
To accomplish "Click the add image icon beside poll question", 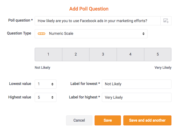I will [166, 21].
